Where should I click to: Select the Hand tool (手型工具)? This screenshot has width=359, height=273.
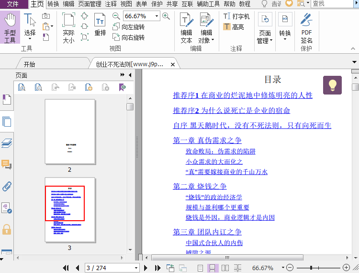coord(10,27)
